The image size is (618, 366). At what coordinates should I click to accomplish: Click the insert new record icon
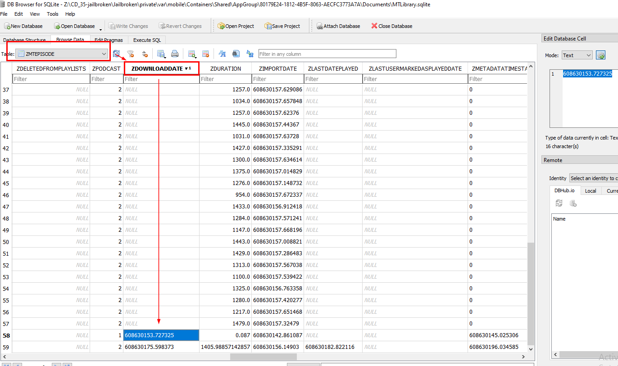(x=192, y=54)
